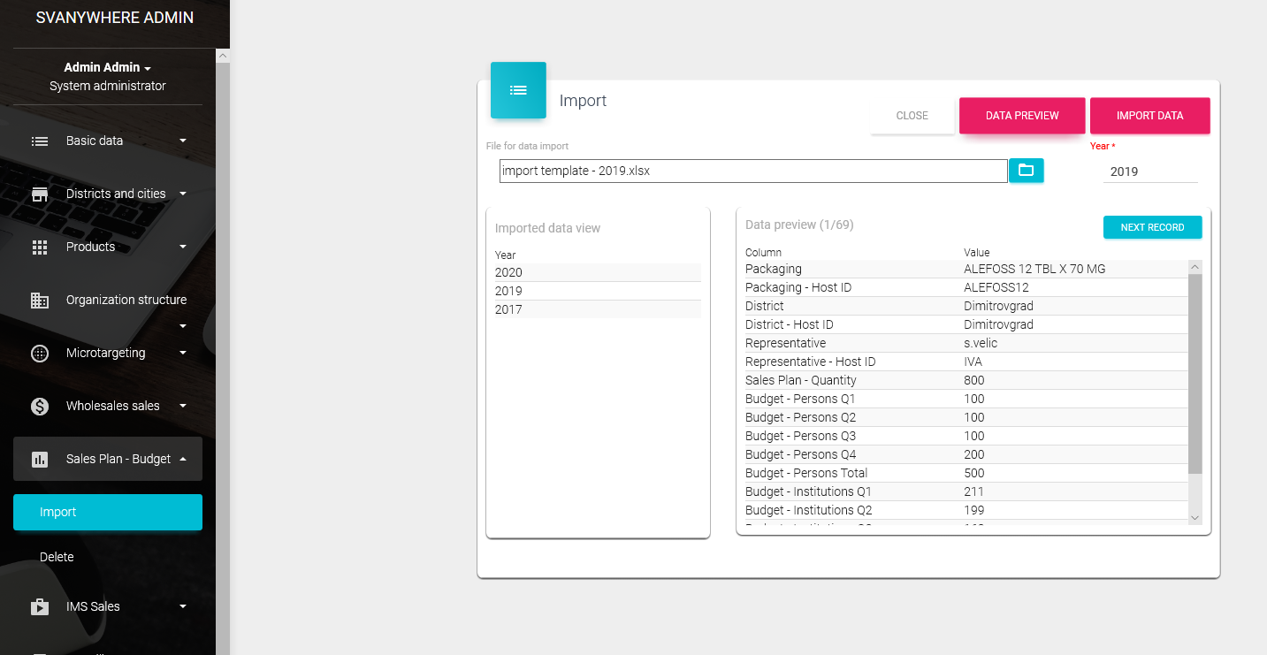This screenshot has width=1267, height=655.
Task: Open the Delete submenu item
Action: click(57, 557)
